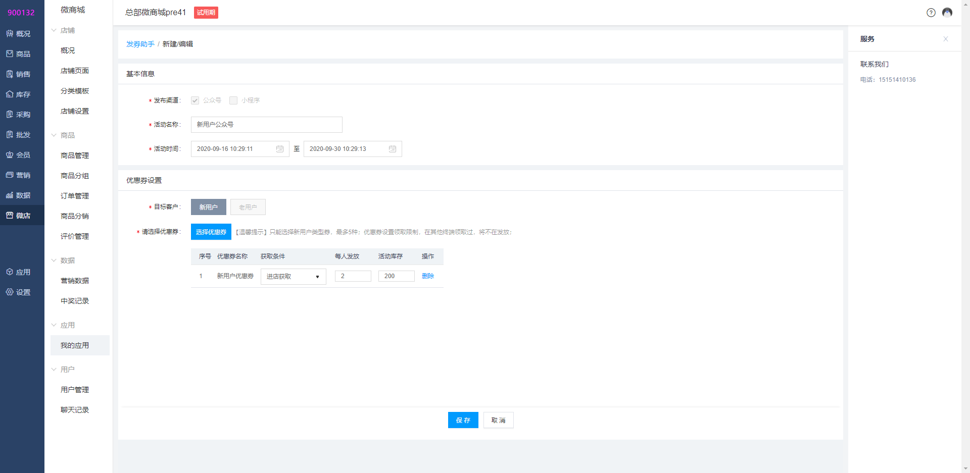Screen dimensions: 970x473
Task: Open calendar icon in end time field
Action: 393,149
